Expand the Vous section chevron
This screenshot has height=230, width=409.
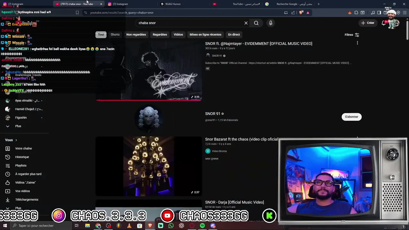(16, 140)
